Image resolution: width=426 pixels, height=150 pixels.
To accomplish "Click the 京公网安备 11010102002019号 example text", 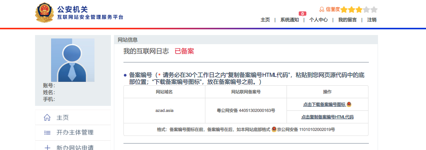I will [306, 129].
